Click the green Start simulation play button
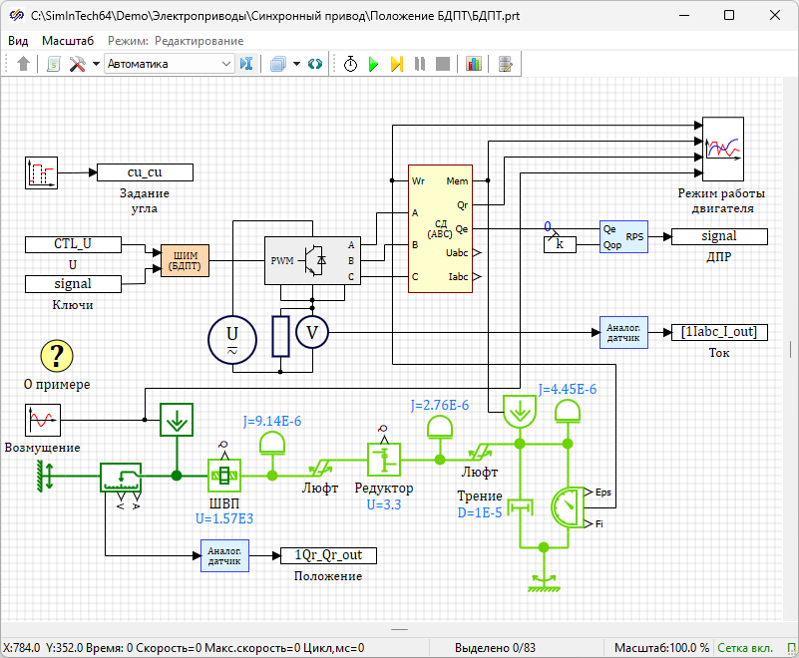799x658 pixels. point(373,64)
